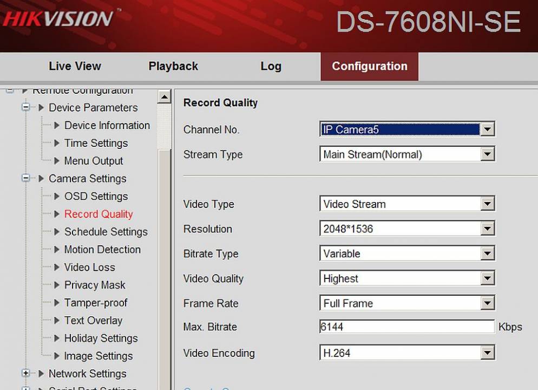Click the Hikvision logo

(58, 19)
